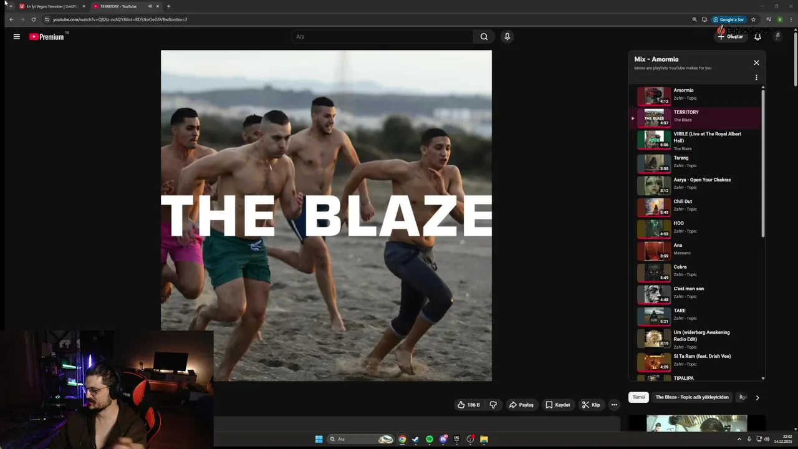Go back using browser back arrow
Viewport: 798px width, 449px height.
pos(11,19)
